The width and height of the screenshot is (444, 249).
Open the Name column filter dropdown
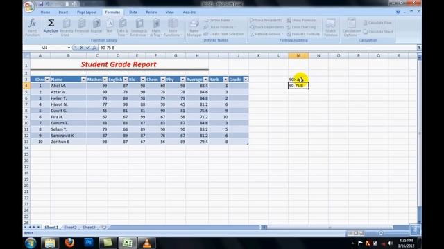83,80
